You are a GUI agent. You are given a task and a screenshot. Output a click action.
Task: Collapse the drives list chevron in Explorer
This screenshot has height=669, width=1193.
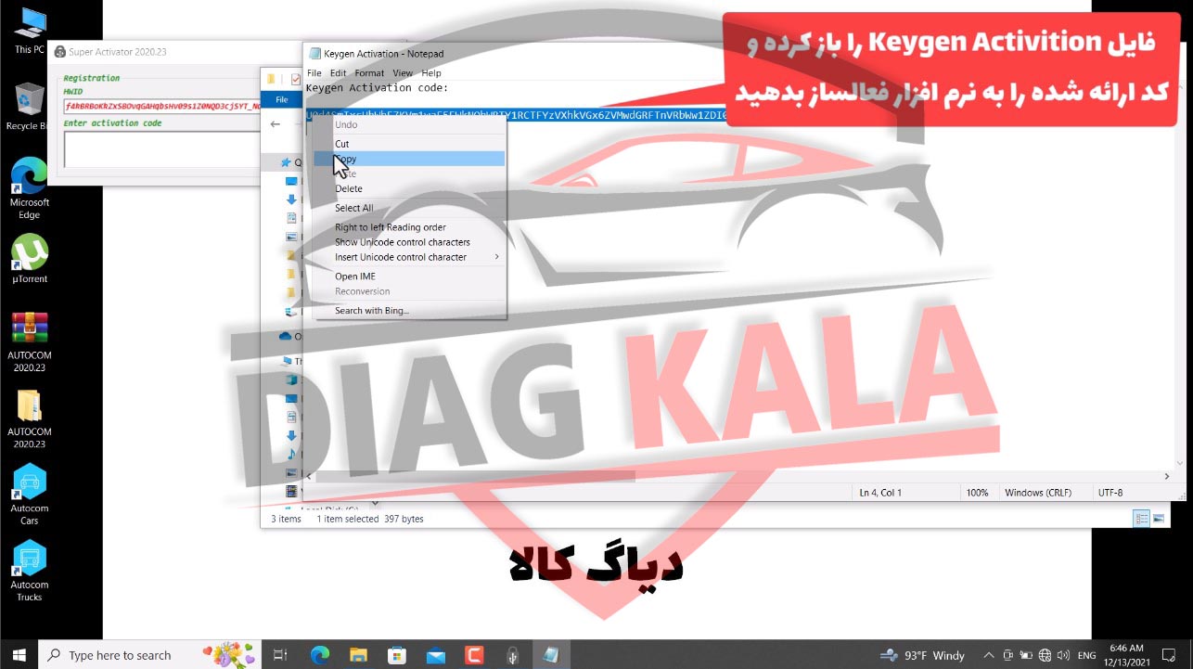[x=375, y=502]
